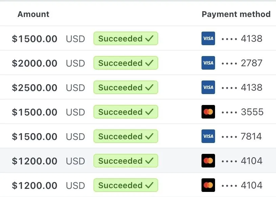Click card number ending 2787

point(242,63)
